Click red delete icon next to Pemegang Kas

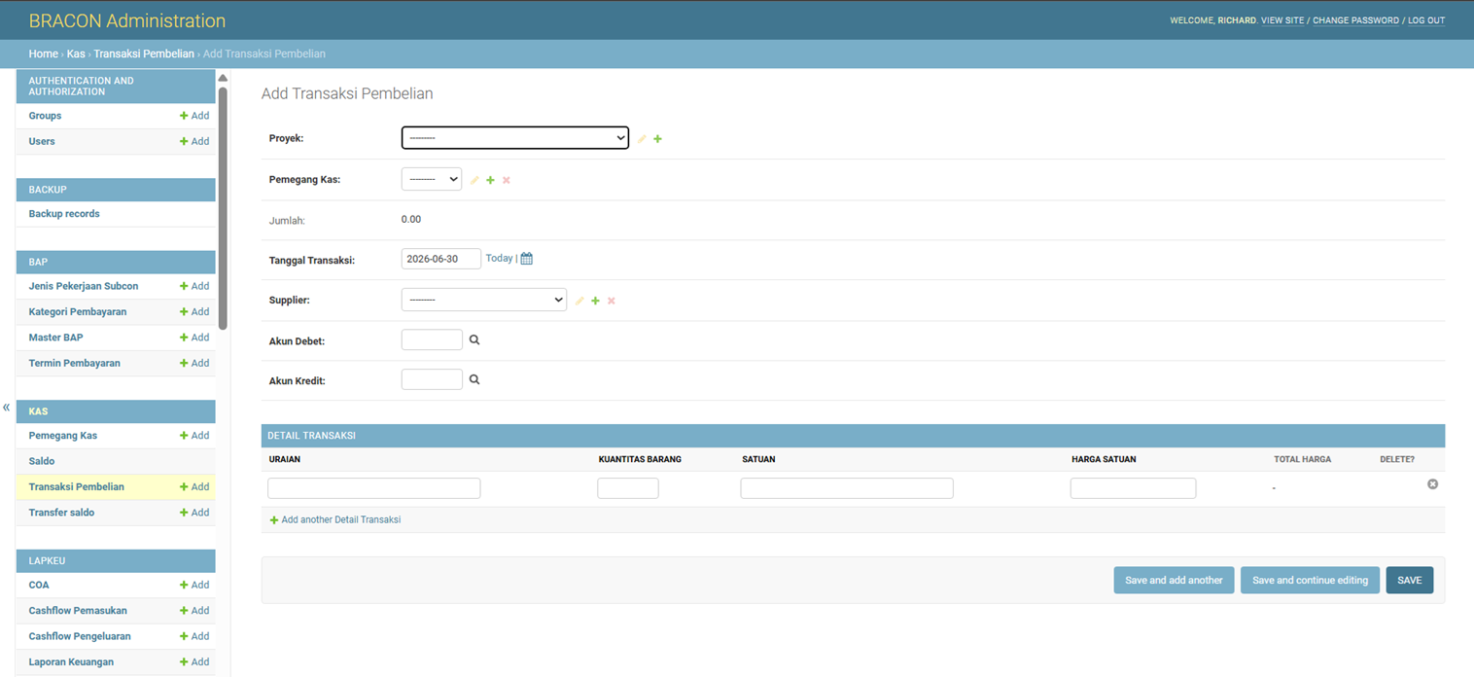click(507, 180)
